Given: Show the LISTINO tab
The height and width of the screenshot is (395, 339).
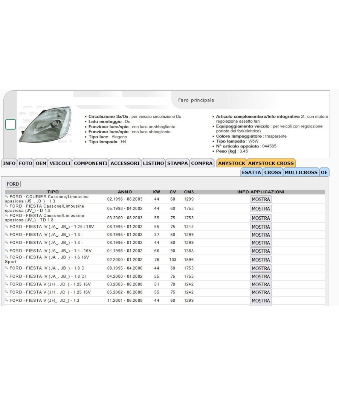Looking at the screenshot, I should [x=153, y=163].
